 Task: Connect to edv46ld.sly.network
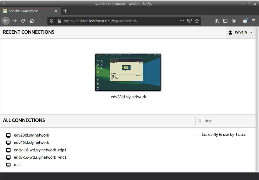click(31, 142)
